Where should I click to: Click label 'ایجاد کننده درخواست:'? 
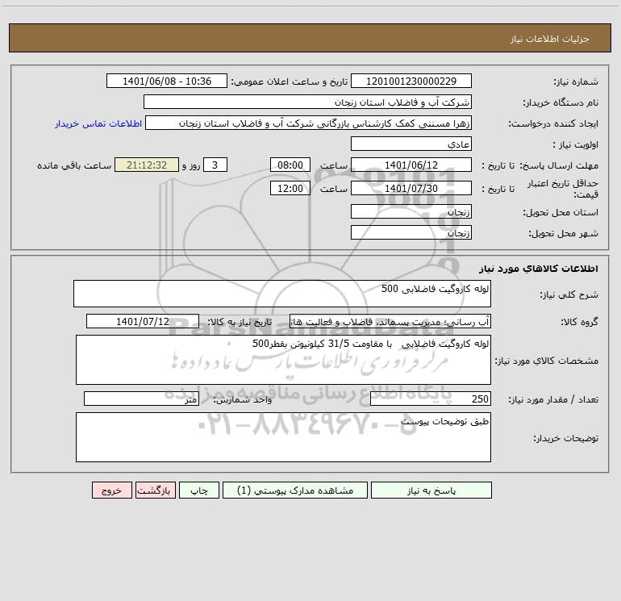tap(553, 123)
